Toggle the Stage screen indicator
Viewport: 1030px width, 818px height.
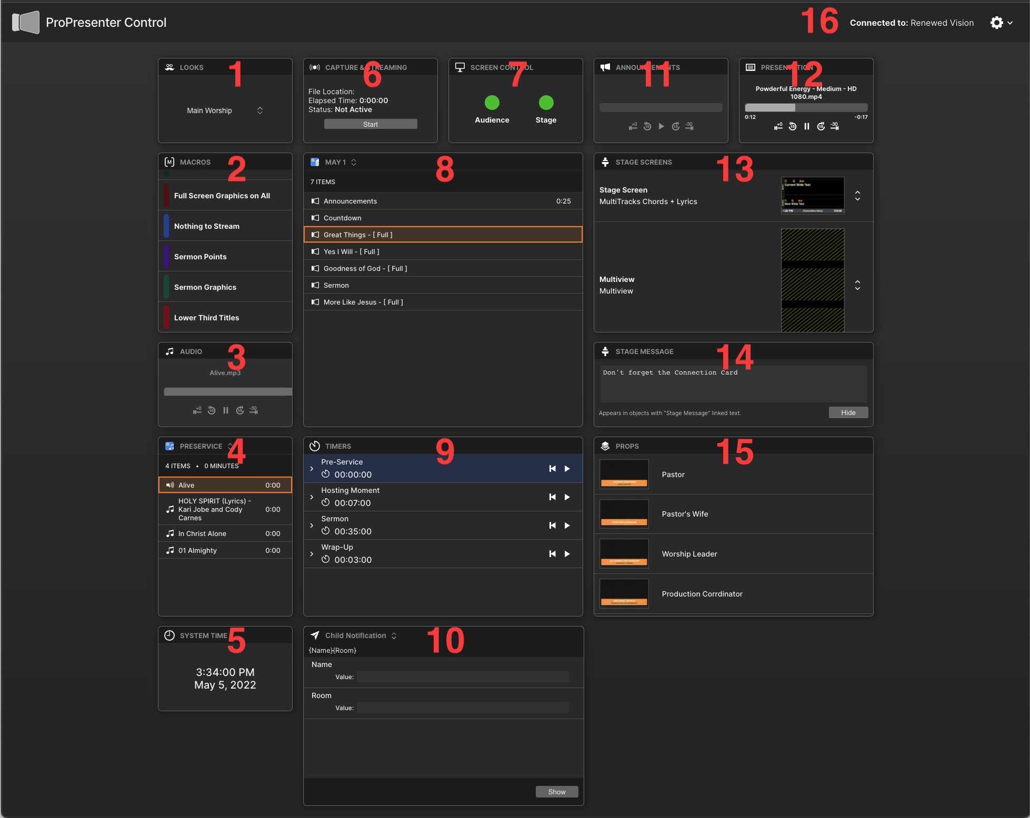pos(546,103)
